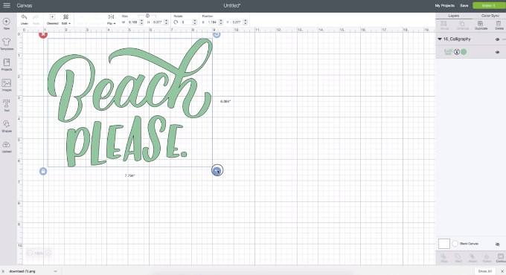Open the Edit dropdown in toolbar
506x275 pixels.
tap(65, 19)
